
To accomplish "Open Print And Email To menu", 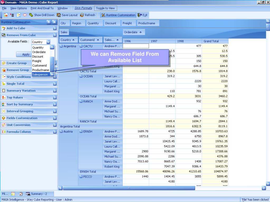I will point(42,8).
